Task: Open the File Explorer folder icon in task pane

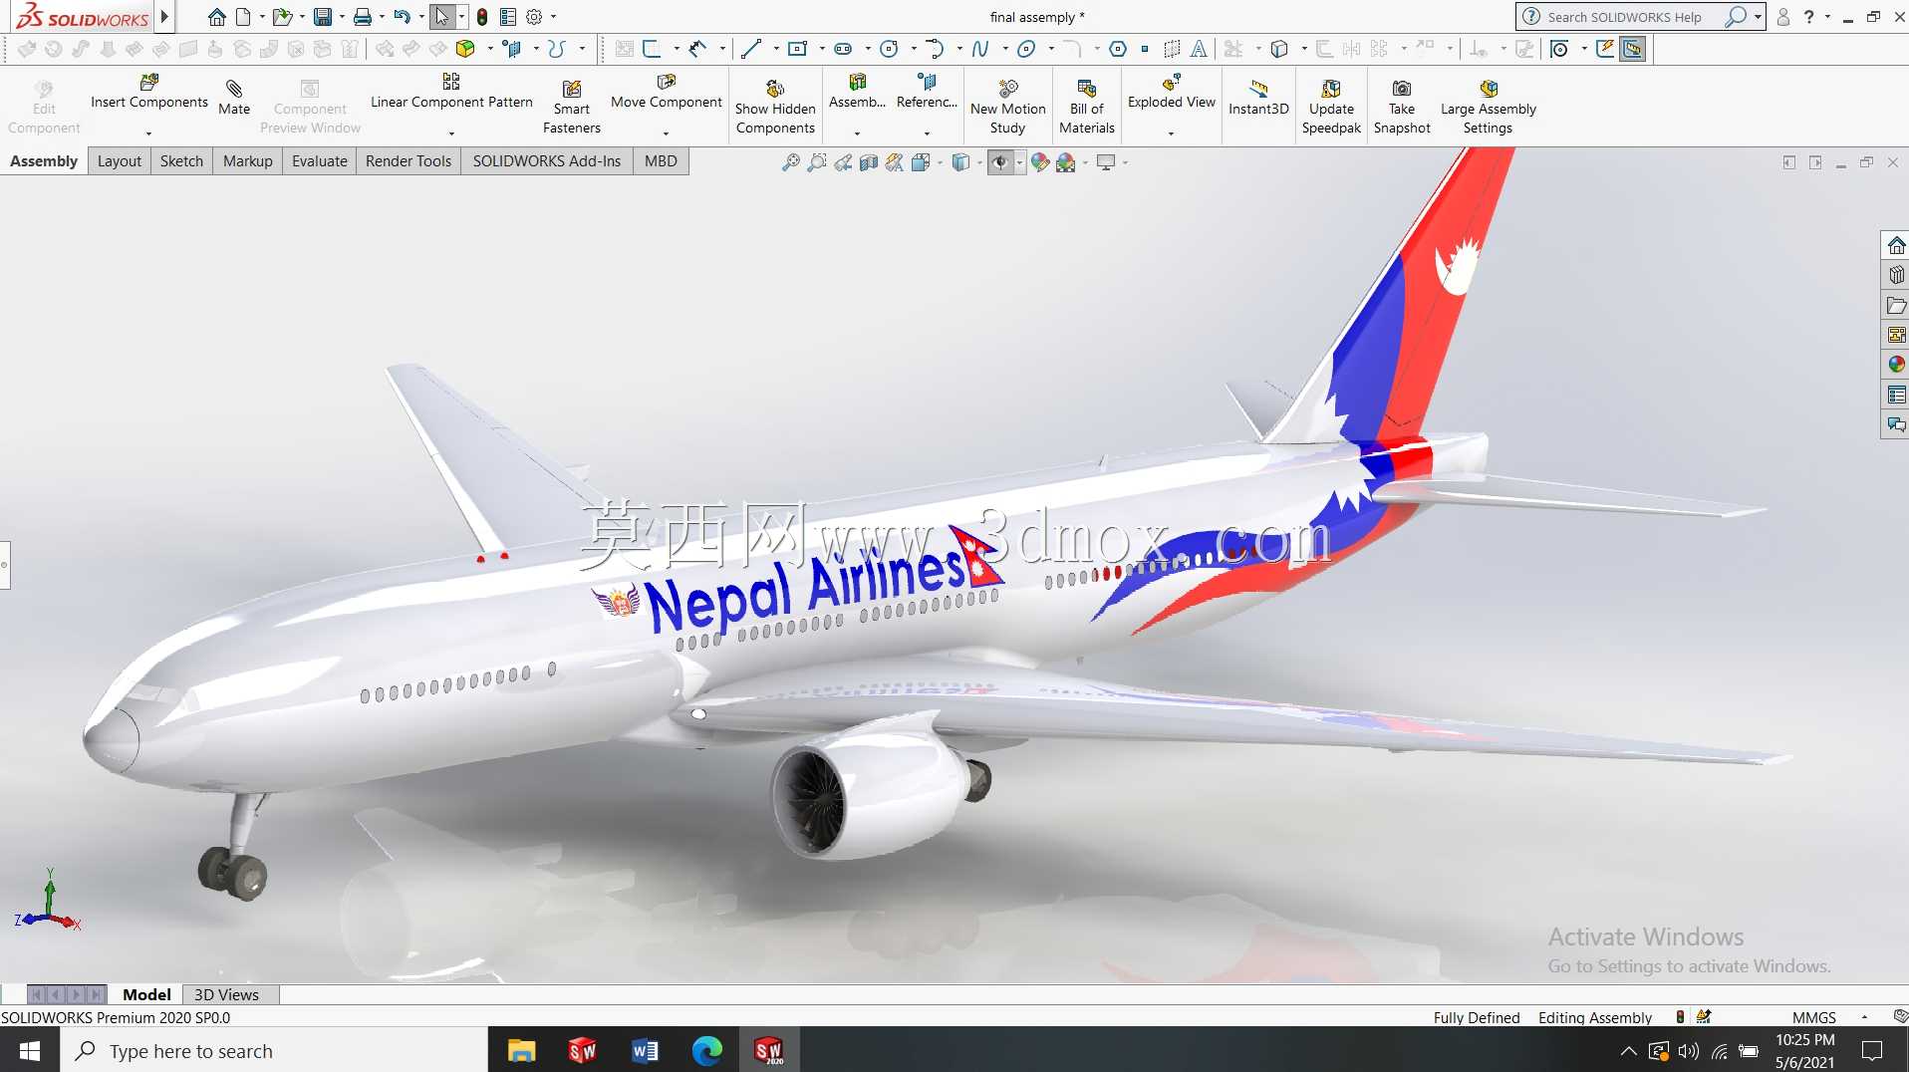Action: coord(1896,305)
